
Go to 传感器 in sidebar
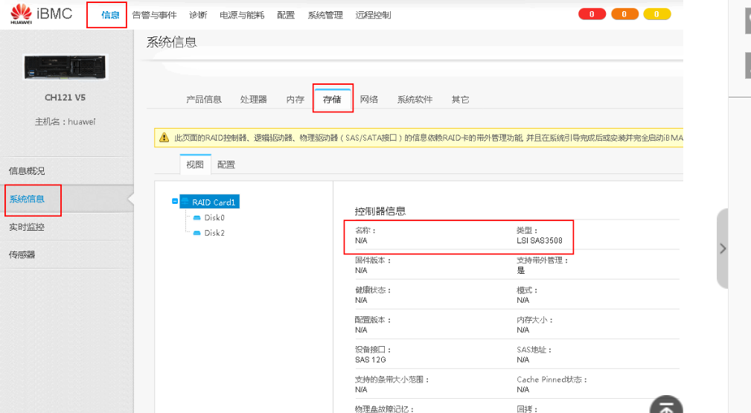tap(22, 254)
